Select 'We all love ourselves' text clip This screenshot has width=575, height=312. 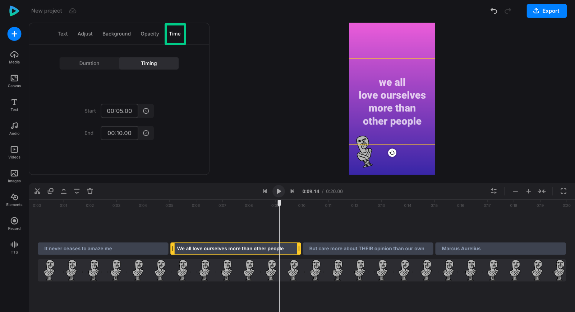click(x=236, y=249)
